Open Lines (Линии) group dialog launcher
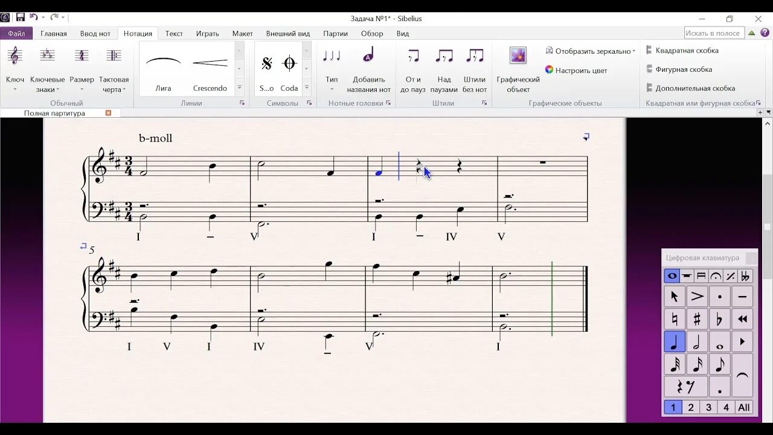773x435 pixels. click(242, 103)
